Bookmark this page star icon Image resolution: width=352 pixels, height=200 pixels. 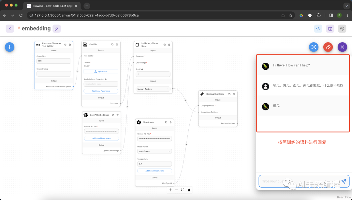tap(291, 15)
